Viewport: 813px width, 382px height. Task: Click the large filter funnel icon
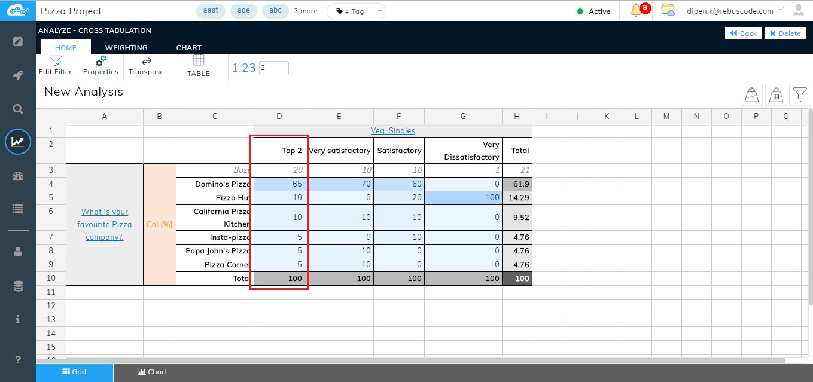[800, 94]
